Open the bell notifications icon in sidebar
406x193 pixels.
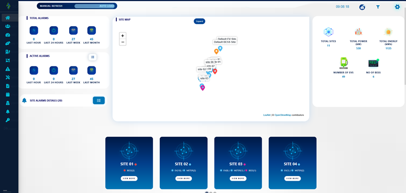8,112
